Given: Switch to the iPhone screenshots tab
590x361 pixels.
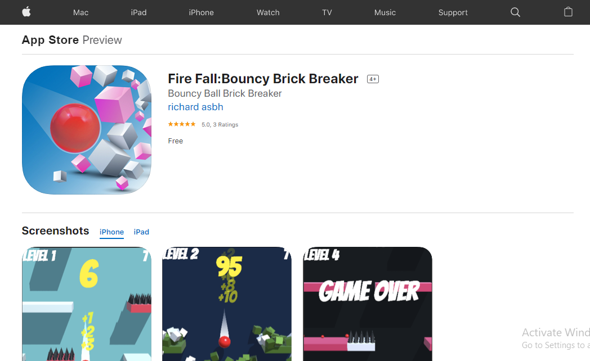Looking at the screenshot, I should pyautogui.click(x=112, y=232).
